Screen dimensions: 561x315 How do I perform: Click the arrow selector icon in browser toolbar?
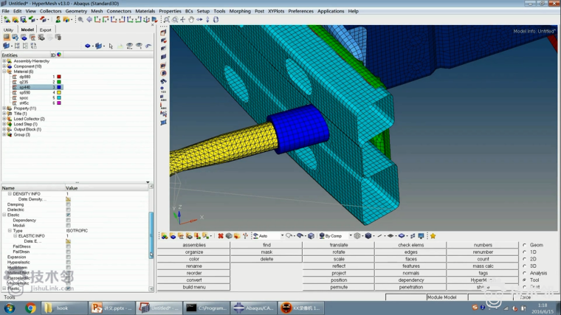pos(111,46)
